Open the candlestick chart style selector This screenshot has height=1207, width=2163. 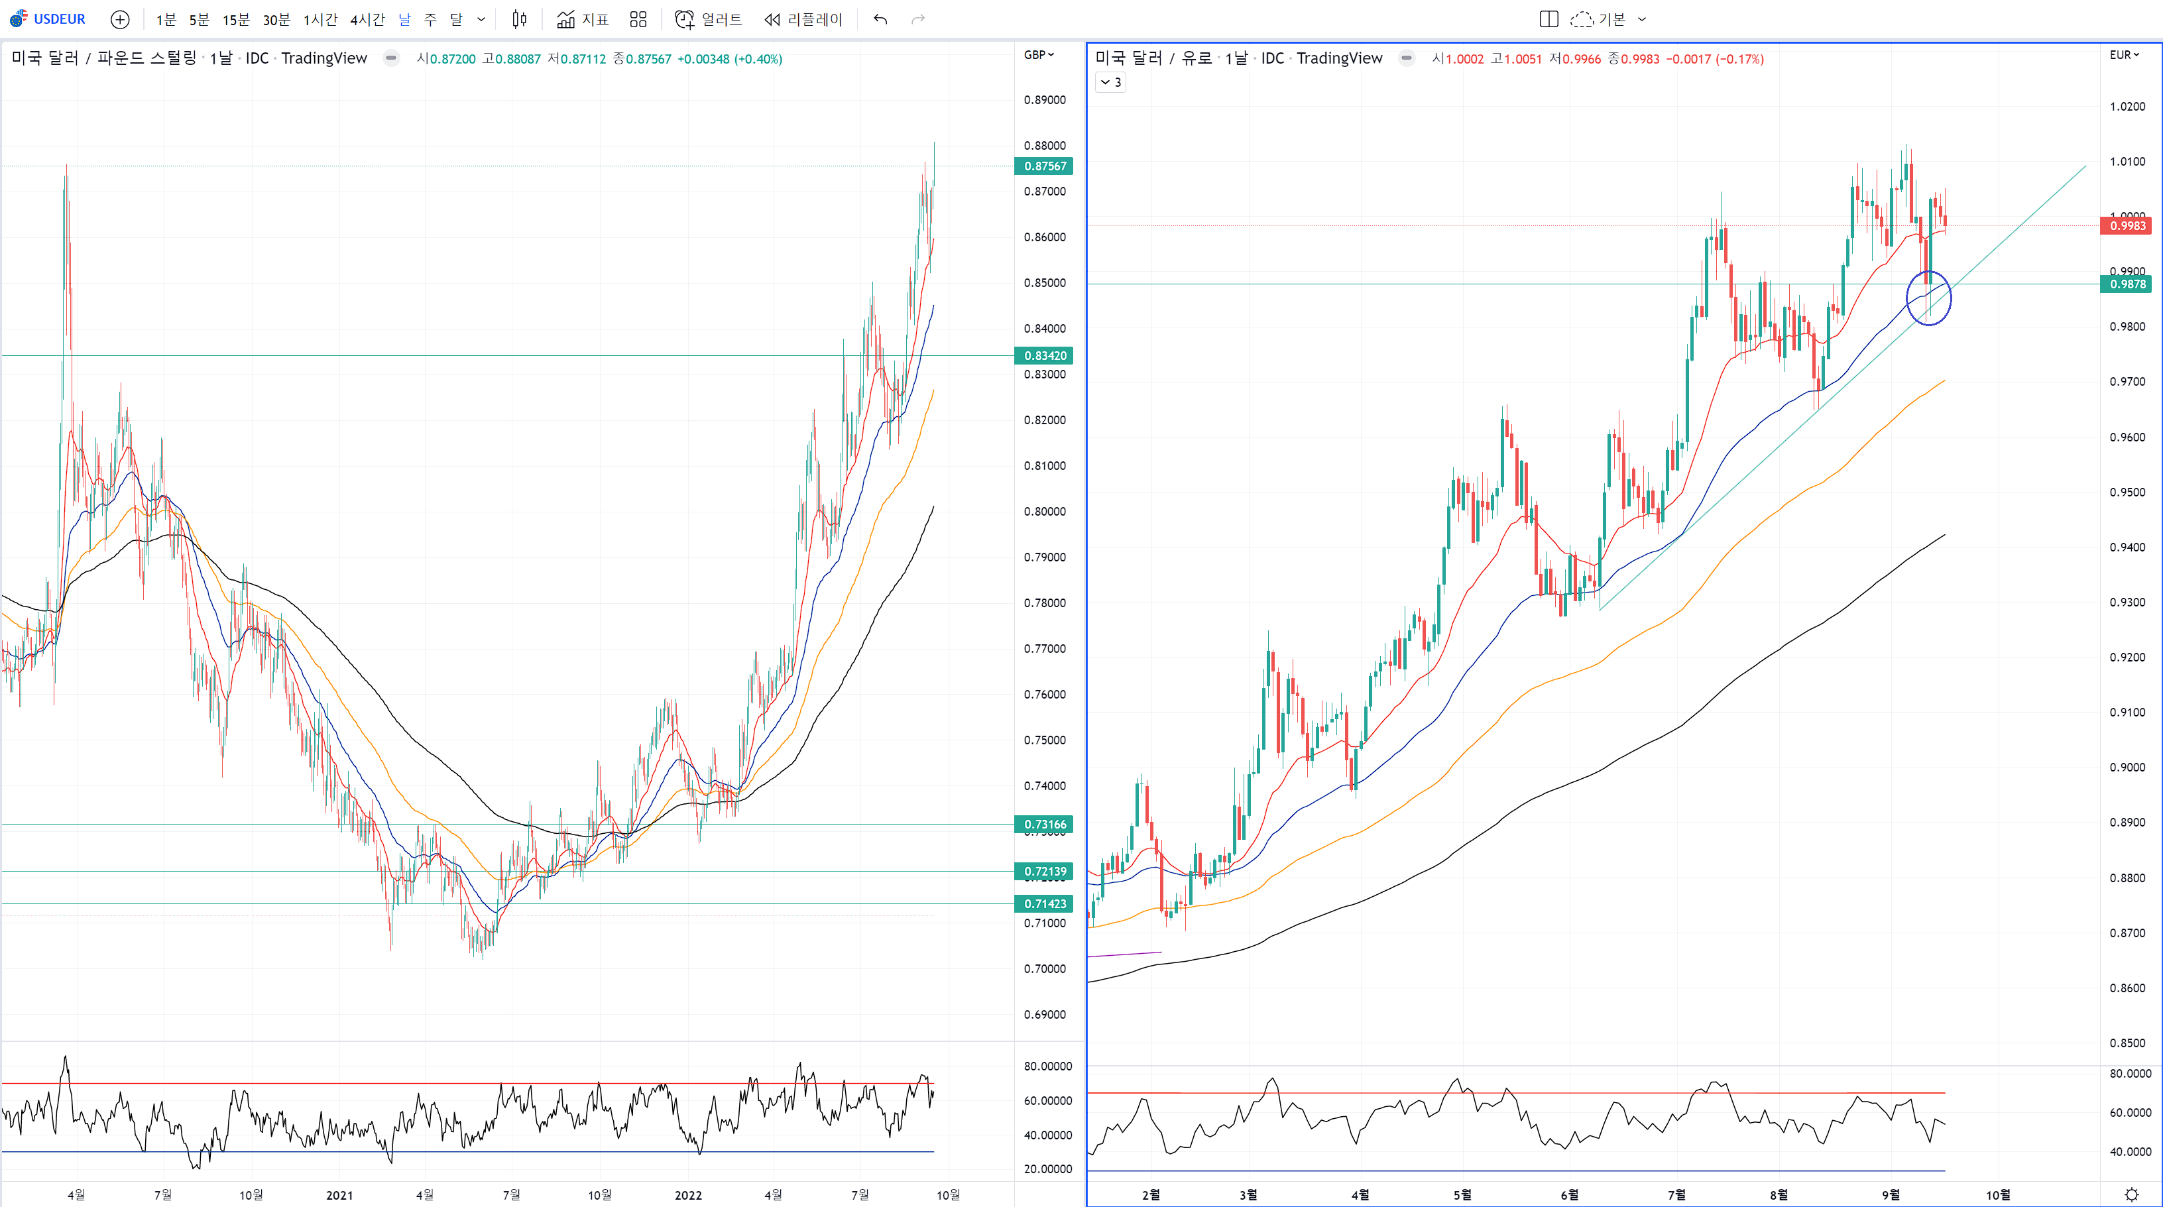tap(519, 19)
